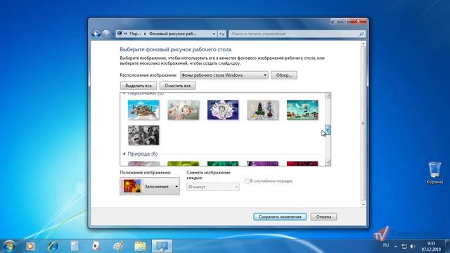The width and height of the screenshot is (450, 253).
Task: Toggle the В случайном порядке checkbox
Action: (247, 181)
